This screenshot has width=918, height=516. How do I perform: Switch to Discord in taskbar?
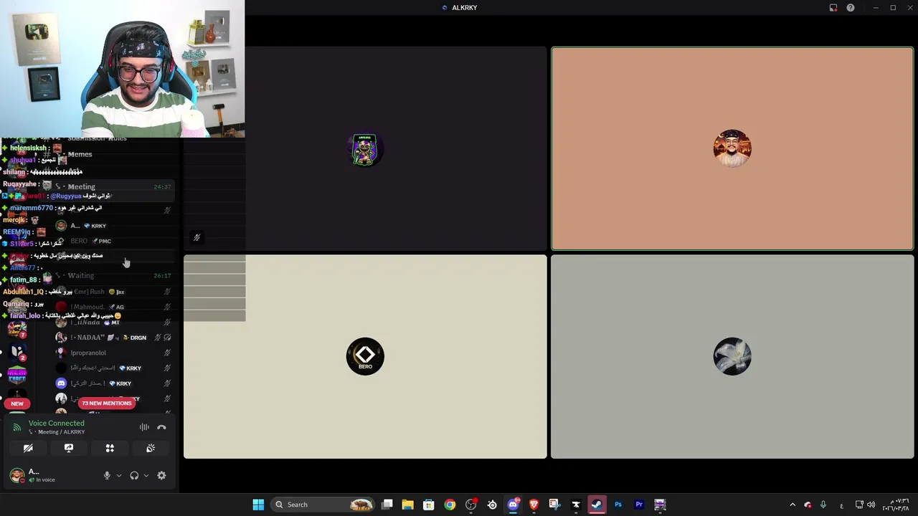513,505
